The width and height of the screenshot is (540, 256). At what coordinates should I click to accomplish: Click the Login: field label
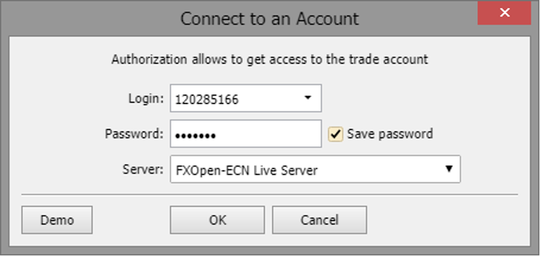click(x=146, y=99)
